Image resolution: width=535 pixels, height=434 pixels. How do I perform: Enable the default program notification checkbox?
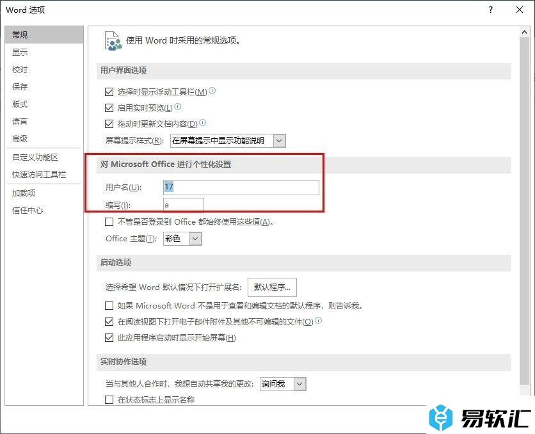tap(109, 305)
